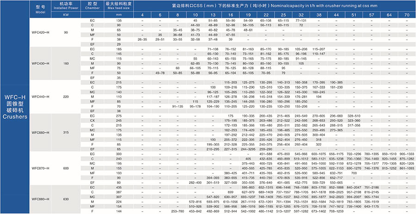Click capacity cell '282-400'
The width and height of the screenshot is (416, 214).
(x=195, y=183)
